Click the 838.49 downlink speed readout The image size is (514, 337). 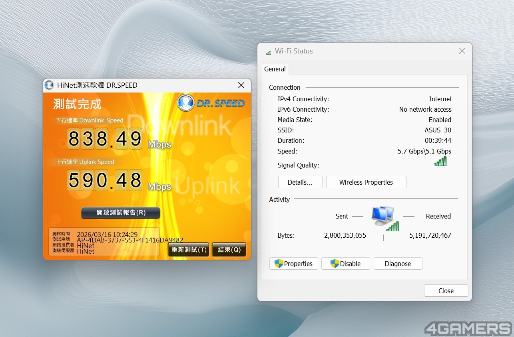[x=104, y=139]
